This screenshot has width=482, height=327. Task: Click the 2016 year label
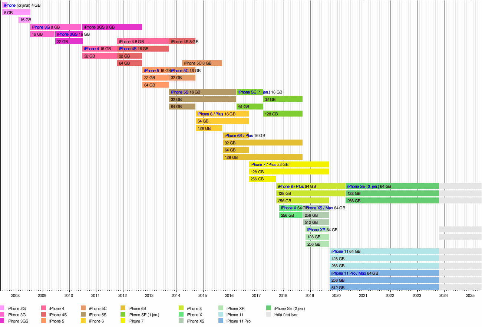tap(230, 296)
